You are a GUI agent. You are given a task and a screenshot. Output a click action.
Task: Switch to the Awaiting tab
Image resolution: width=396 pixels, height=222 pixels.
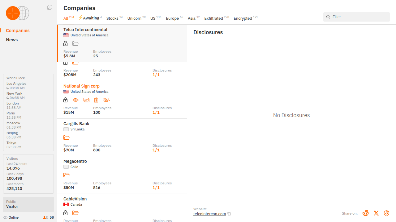click(x=90, y=18)
